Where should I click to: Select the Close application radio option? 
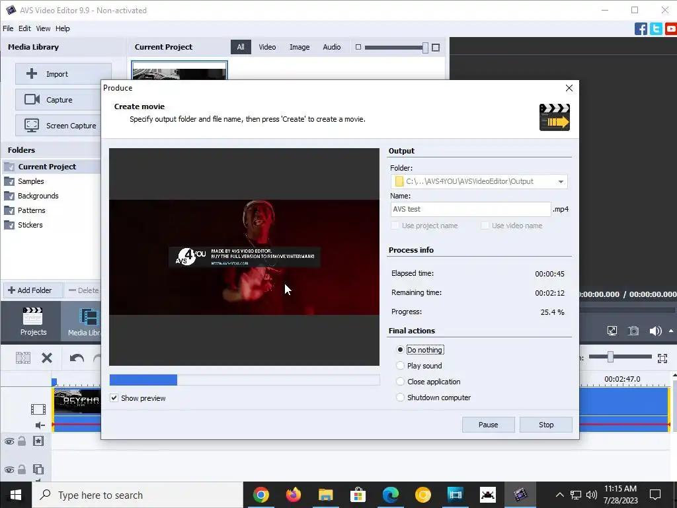tap(400, 382)
